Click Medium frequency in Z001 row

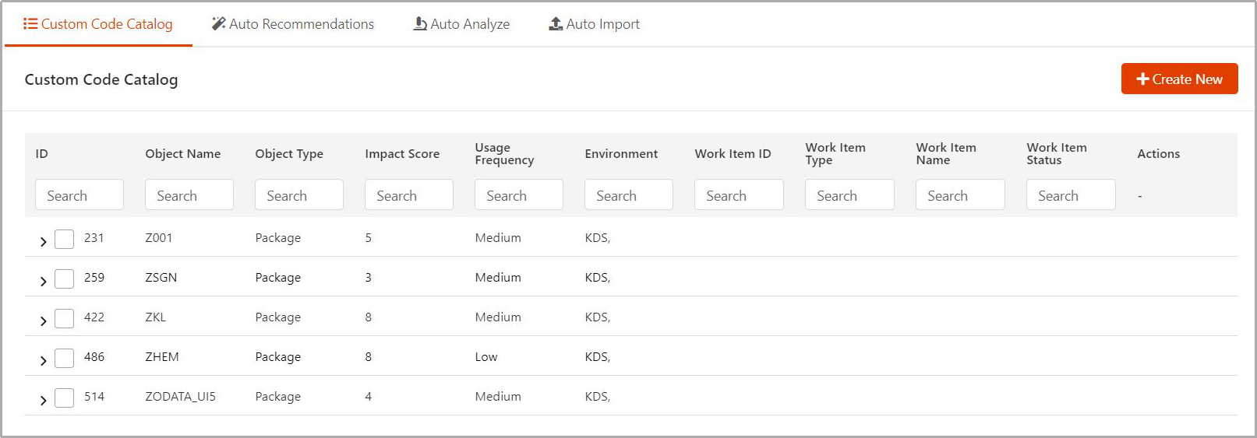pyautogui.click(x=498, y=238)
